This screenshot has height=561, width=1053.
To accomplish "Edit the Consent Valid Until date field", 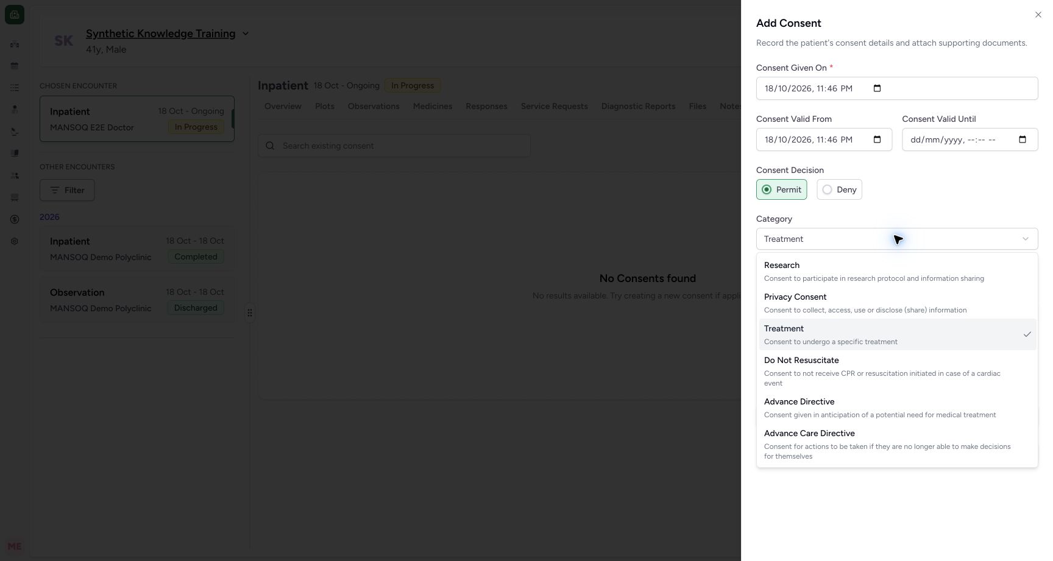I will point(970,139).
